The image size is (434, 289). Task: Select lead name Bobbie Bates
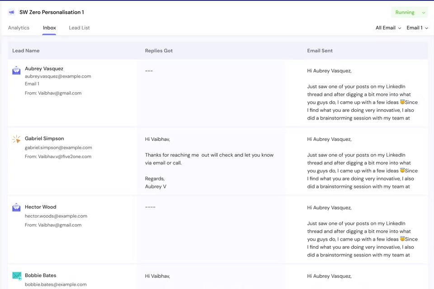click(x=40, y=275)
